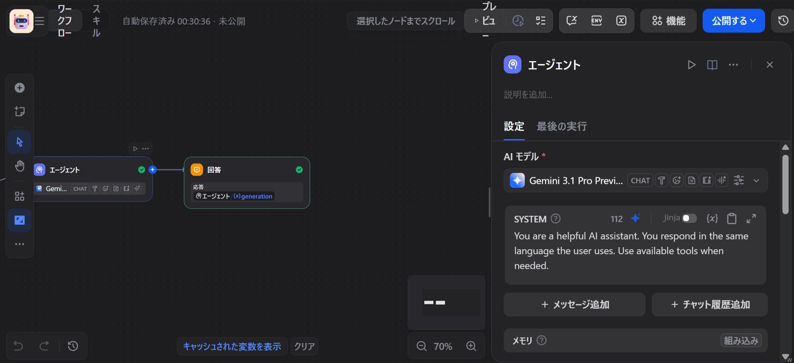Viewport: 794px width, 363px height.
Task: Click the panel scrollbar thumb
Action: click(785, 184)
